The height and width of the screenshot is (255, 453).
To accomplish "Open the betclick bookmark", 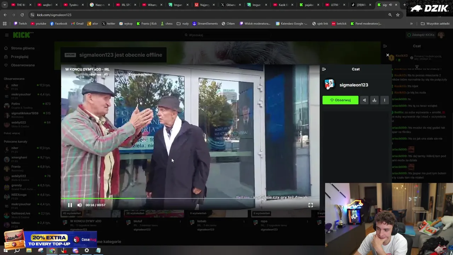I will click(339, 24).
